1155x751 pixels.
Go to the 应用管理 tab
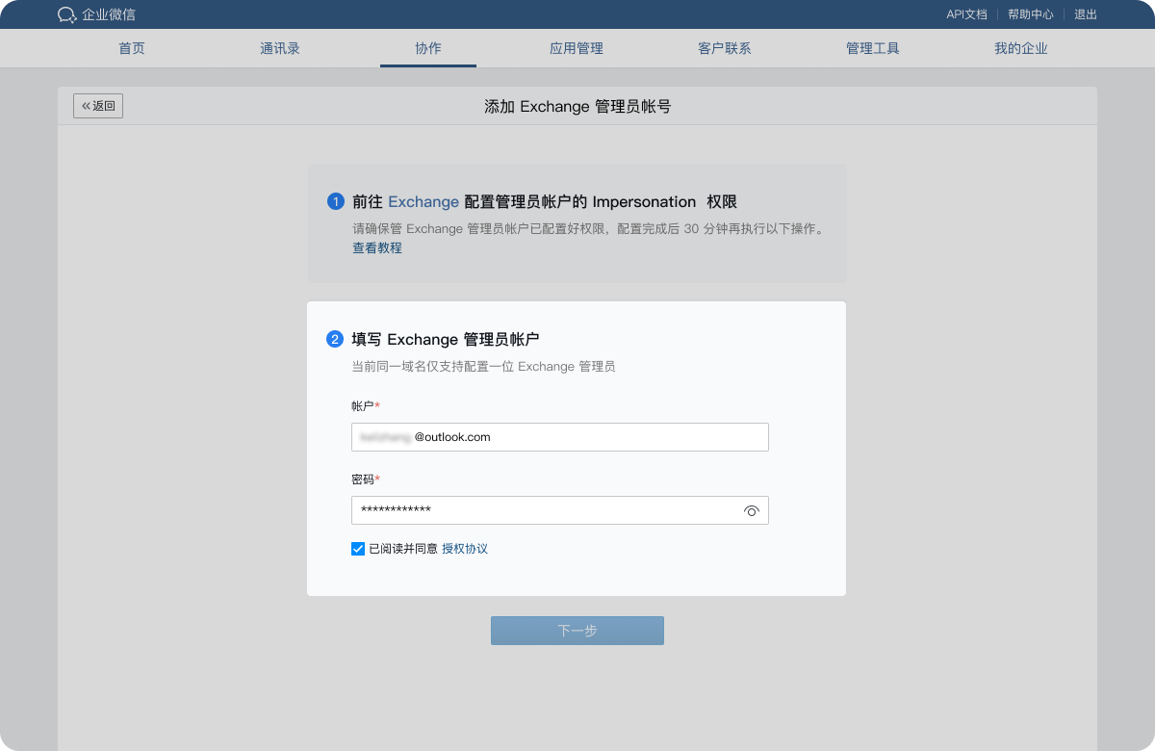pyautogui.click(x=577, y=48)
